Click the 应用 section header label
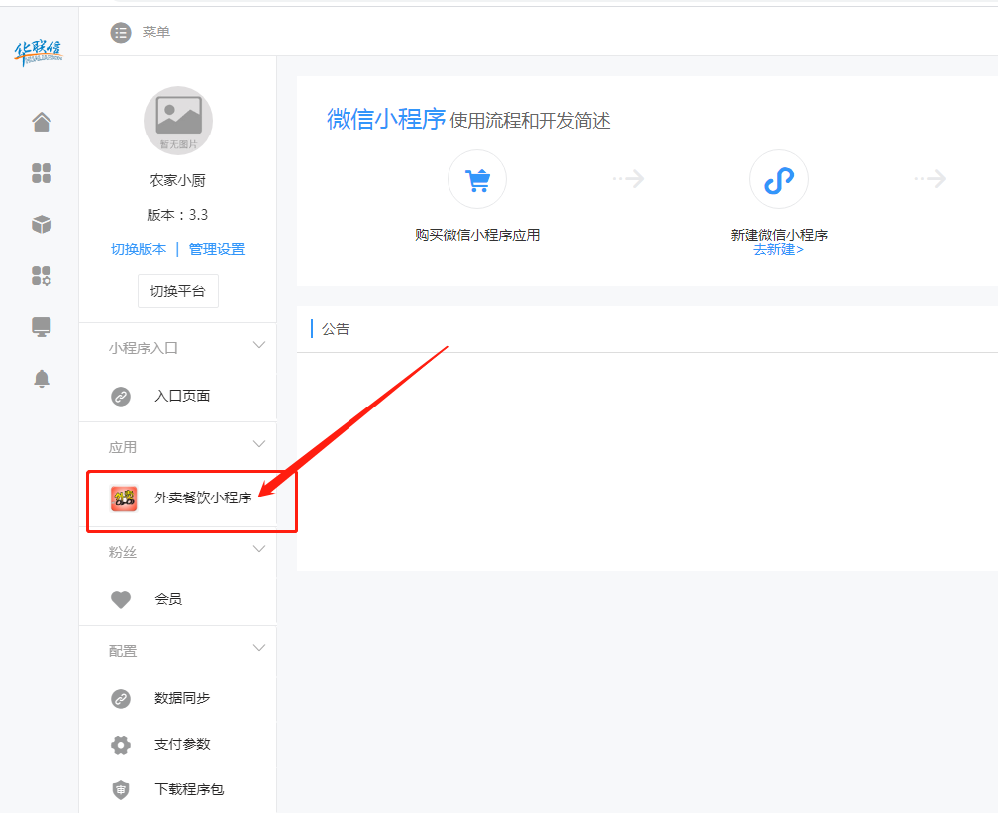 [x=122, y=447]
